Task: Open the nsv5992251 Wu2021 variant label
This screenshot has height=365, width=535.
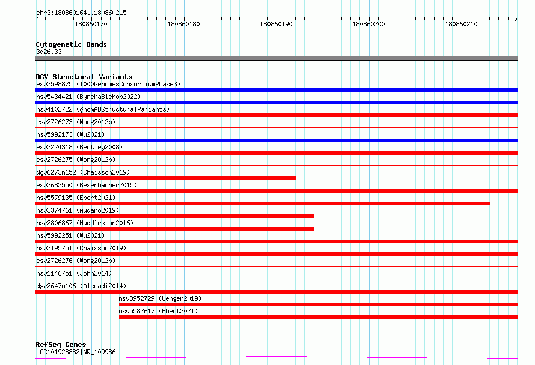Action: point(70,235)
